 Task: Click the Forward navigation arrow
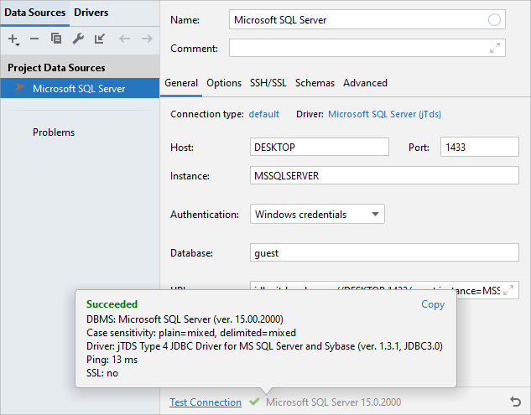(147, 39)
